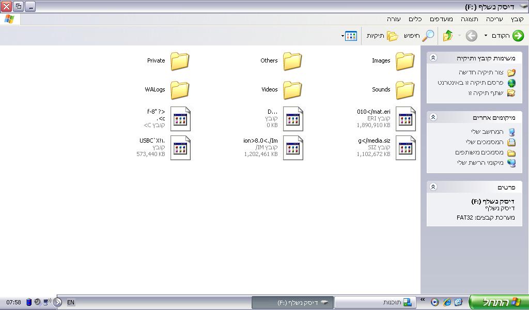Collapse the פרטים details panel
This screenshot has height=310, width=529.
[x=433, y=187]
